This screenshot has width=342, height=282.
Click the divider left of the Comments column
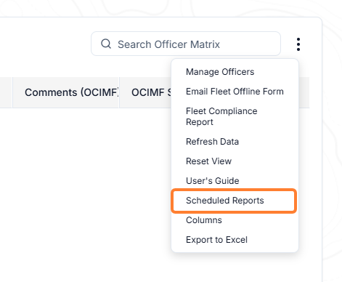(12, 92)
